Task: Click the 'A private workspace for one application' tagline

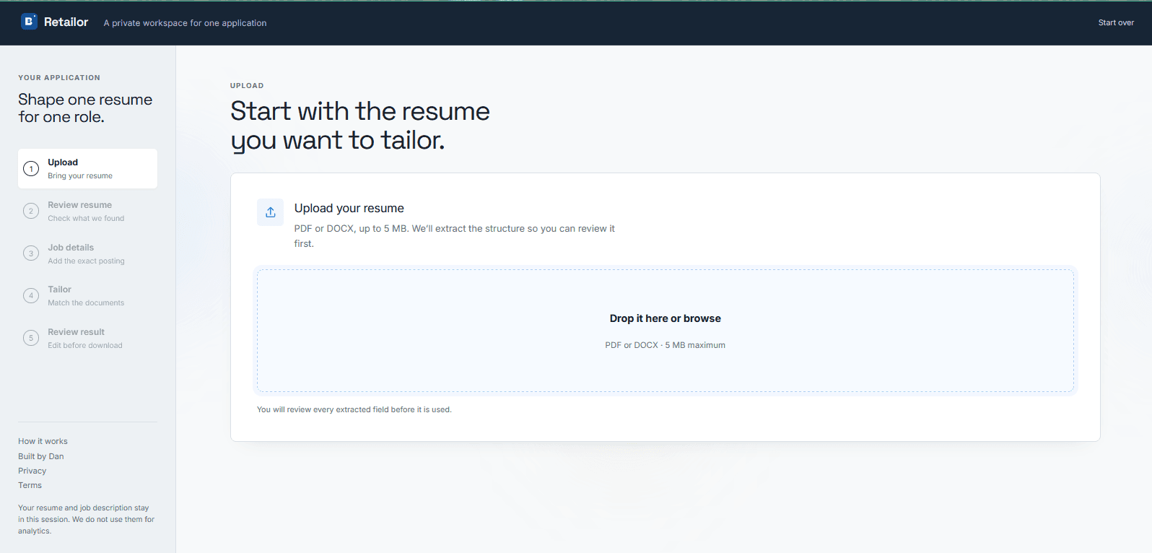Action: (185, 23)
